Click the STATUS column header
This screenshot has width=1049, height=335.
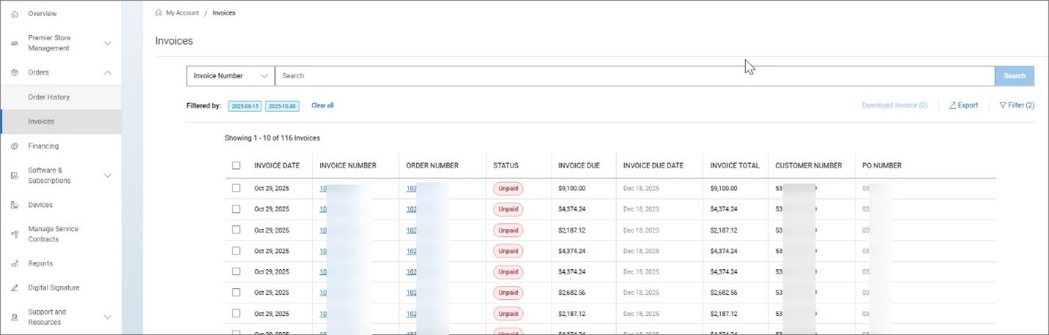click(506, 165)
